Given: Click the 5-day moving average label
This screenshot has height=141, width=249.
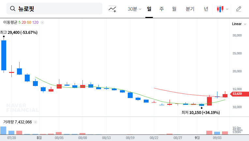Looking at the screenshot, I should [x=19, y=22].
